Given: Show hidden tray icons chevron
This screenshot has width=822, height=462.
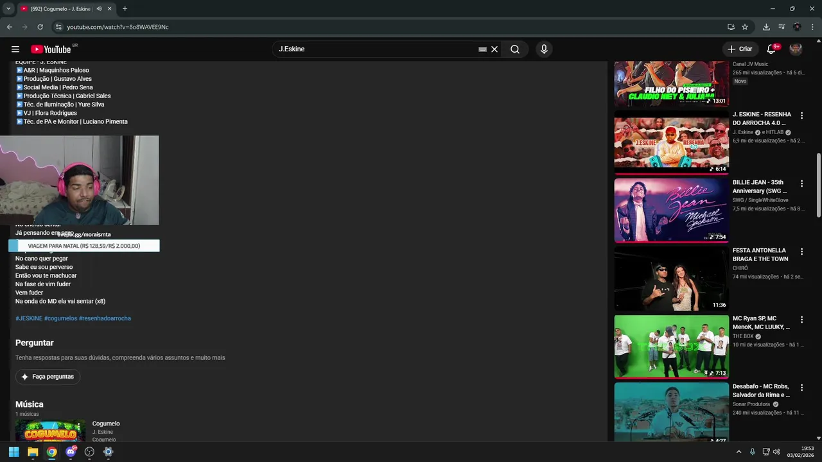Looking at the screenshot, I should 739,452.
